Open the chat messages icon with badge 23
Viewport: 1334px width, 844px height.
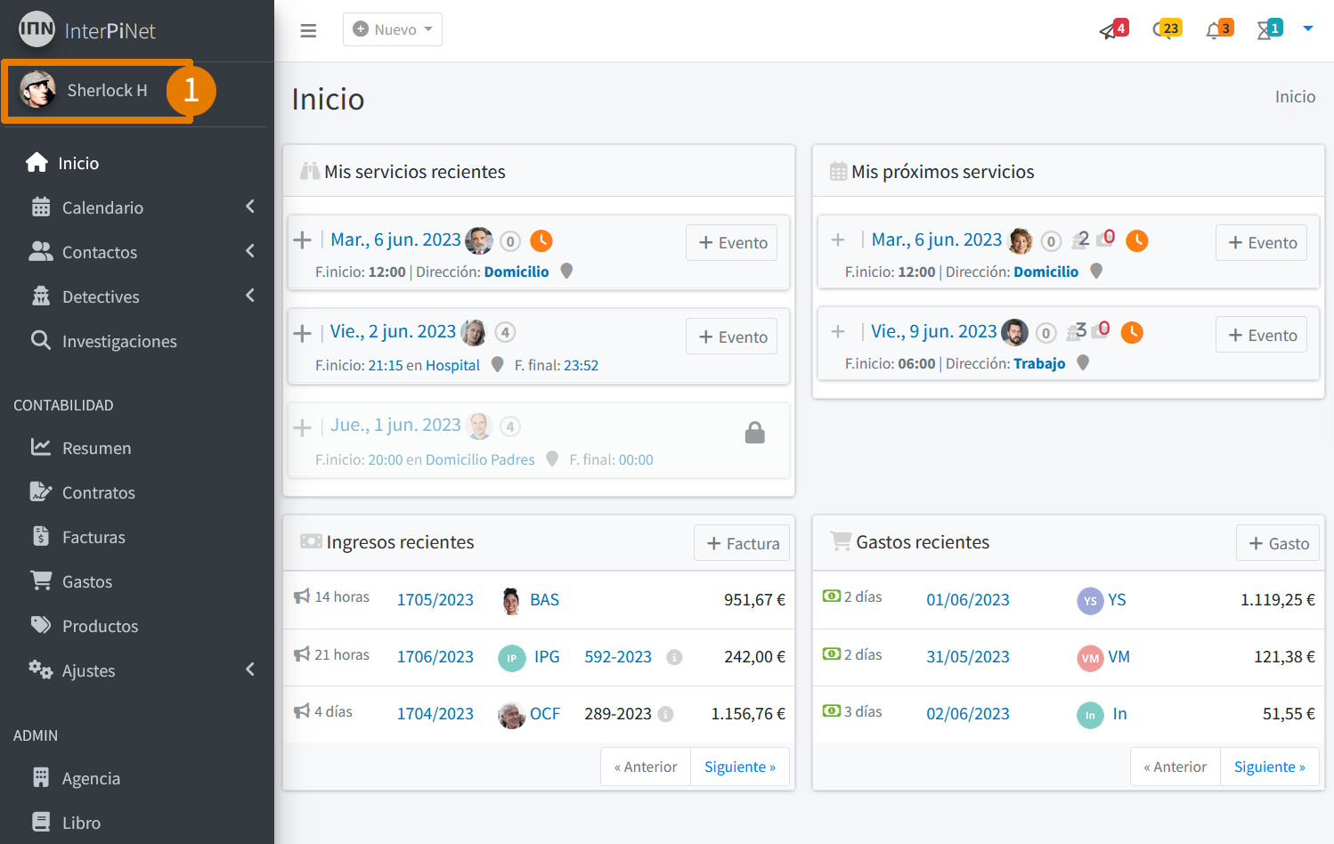tap(1167, 29)
